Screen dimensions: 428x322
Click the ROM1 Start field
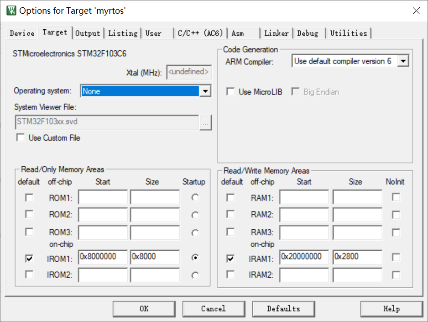103,197
